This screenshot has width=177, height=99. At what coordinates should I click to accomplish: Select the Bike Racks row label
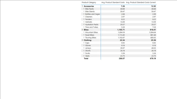click(90, 9)
